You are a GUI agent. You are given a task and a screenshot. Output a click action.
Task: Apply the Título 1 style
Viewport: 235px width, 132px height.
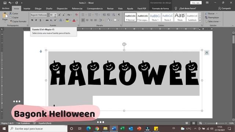(155, 17)
